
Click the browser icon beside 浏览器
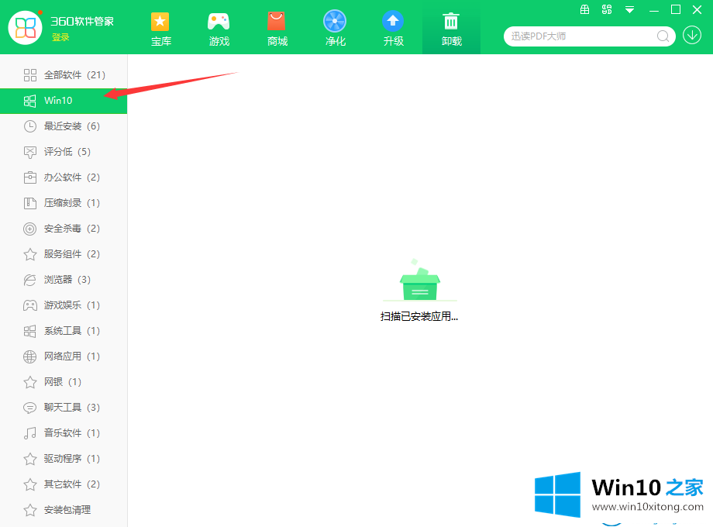click(30, 280)
